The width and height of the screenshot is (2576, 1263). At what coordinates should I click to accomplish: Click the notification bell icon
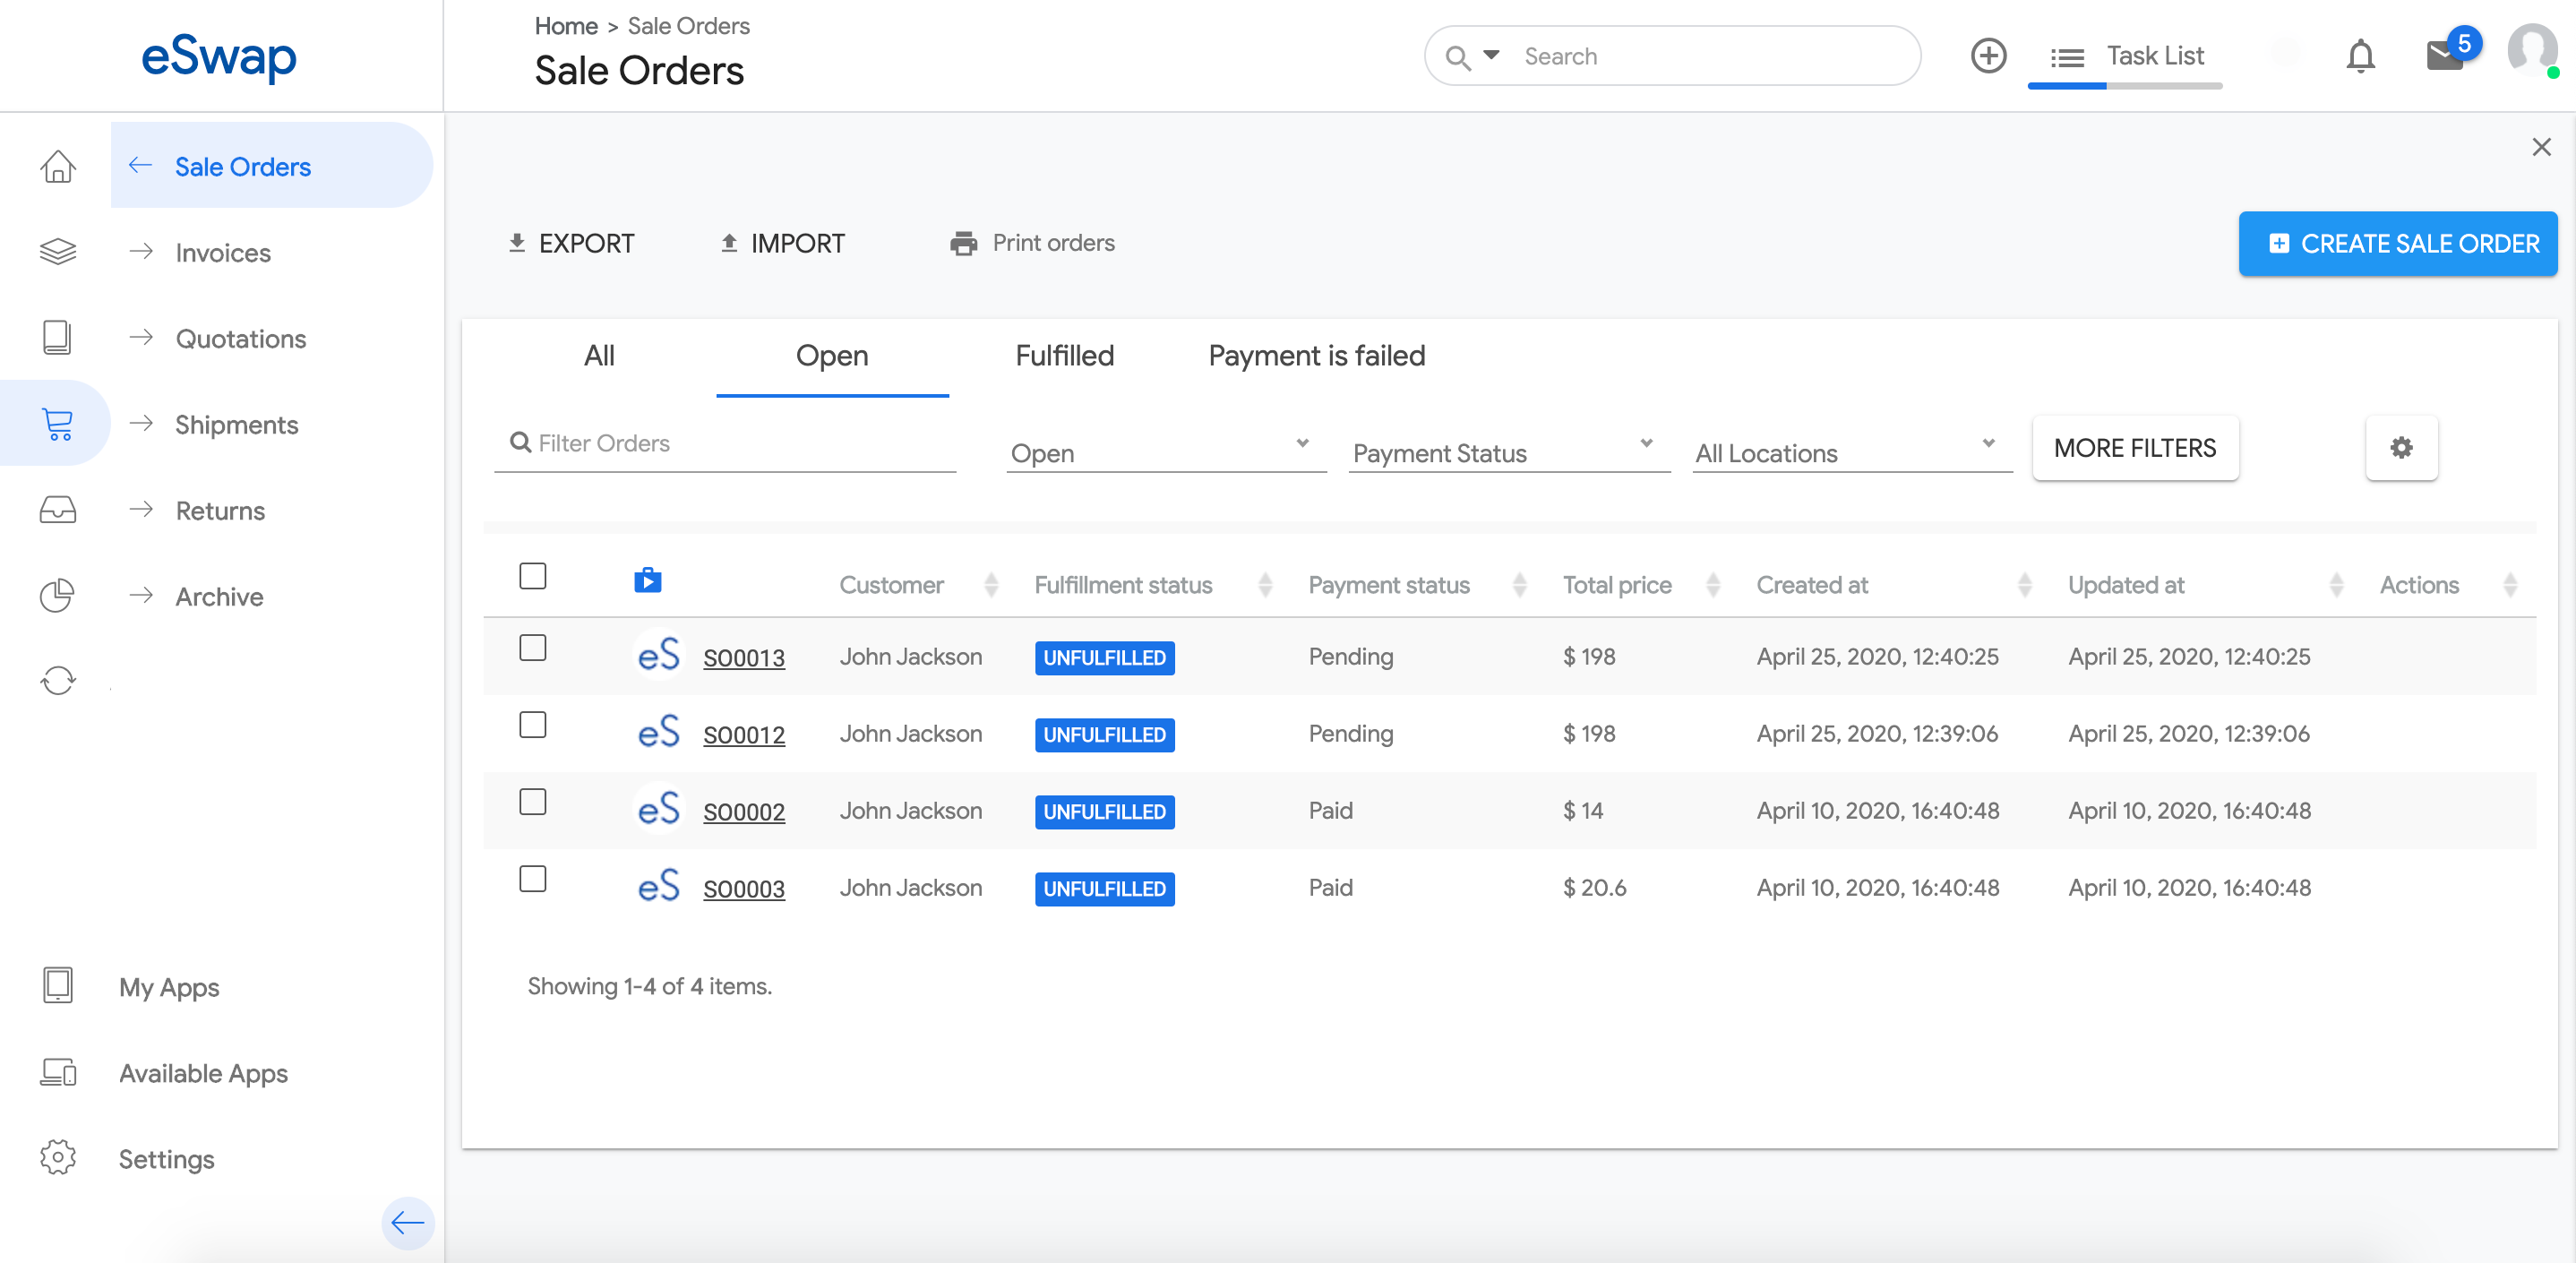coord(2360,56)
